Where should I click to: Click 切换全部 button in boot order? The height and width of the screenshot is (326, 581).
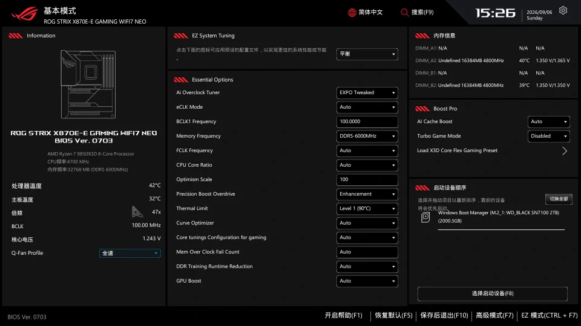point(559,199)
